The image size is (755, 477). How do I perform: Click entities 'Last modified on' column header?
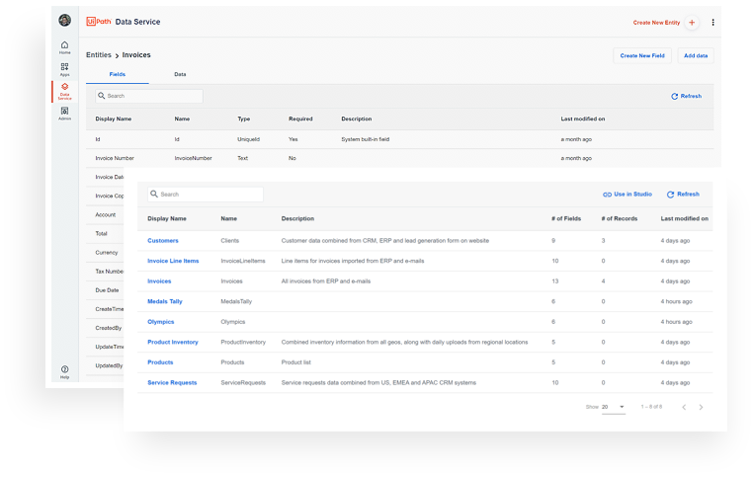click(684, 218)
